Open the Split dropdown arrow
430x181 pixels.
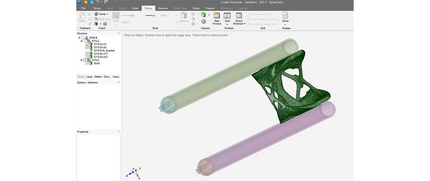(x=227, y=24)
